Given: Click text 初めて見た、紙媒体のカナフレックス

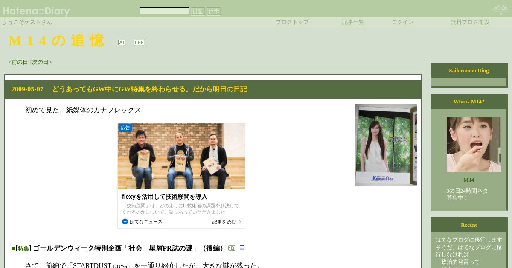Looking at the screenshot, I should coord(83,110).
